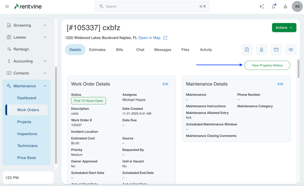Click View Property History button
This screenshot has height=186, width=304.
click(x=267, y=65)
